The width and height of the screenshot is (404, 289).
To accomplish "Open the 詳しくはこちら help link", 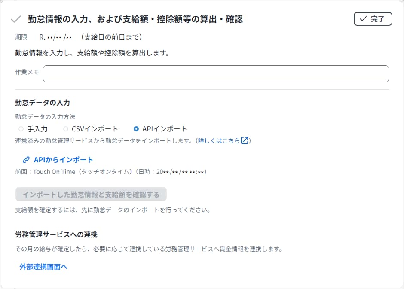I will (219, 140).
